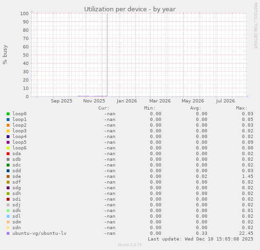This screenshot has height=250, width=260.
Task: Click the 'Avg:' column header
Action: coord(196,108)
